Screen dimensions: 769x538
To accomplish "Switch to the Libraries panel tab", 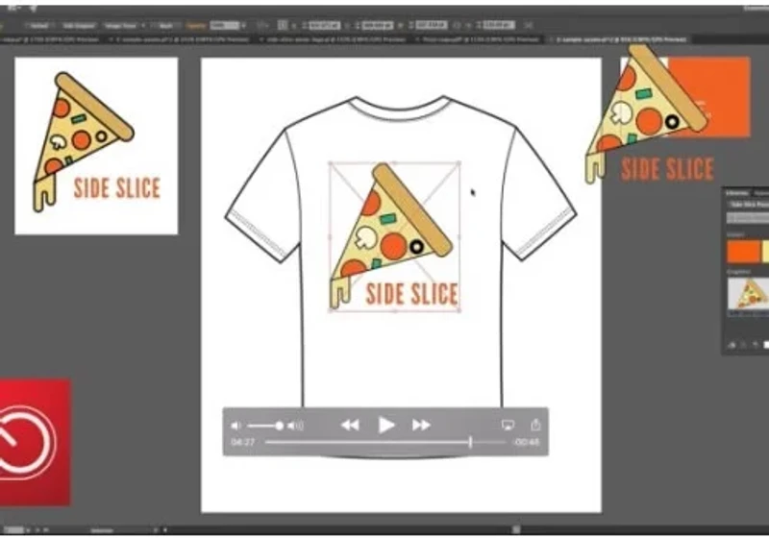I will [737, 192].
